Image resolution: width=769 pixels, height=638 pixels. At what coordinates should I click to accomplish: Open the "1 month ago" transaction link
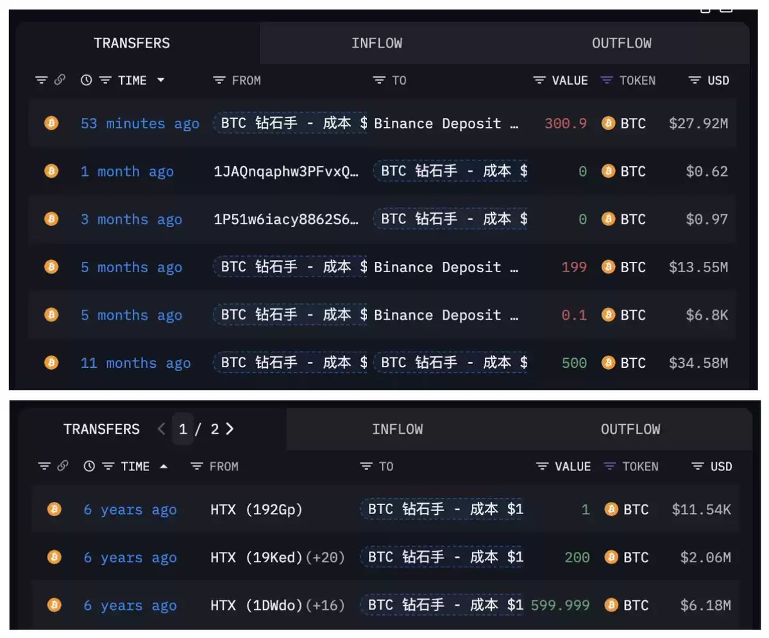[127, 171]
